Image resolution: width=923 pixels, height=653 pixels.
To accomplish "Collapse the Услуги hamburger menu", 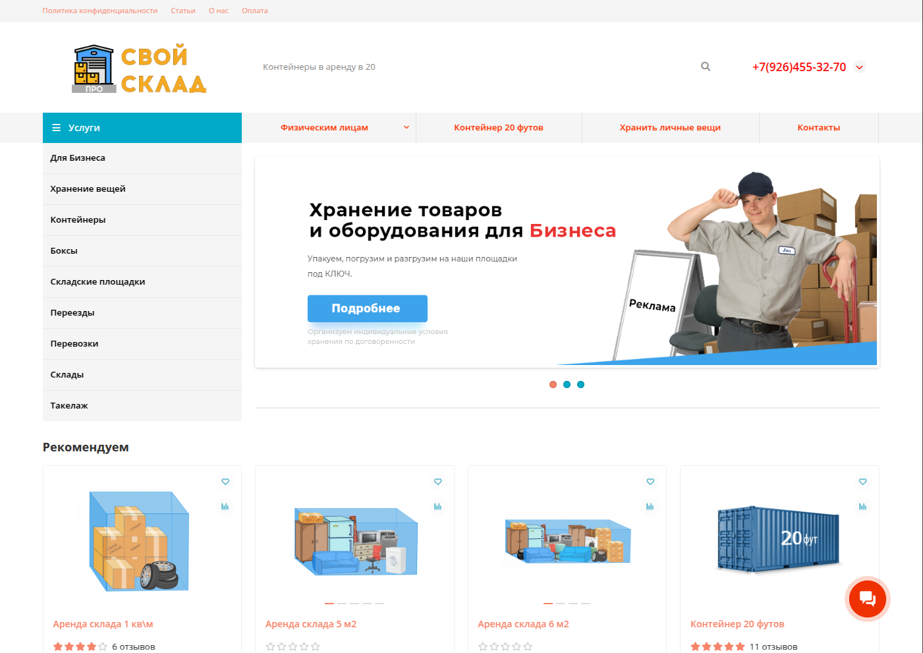I will pos(57,128).
